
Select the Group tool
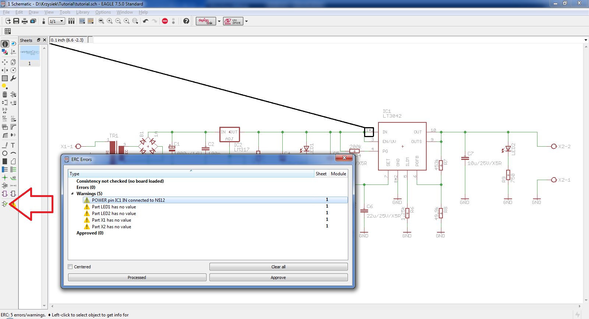[5, 78]
